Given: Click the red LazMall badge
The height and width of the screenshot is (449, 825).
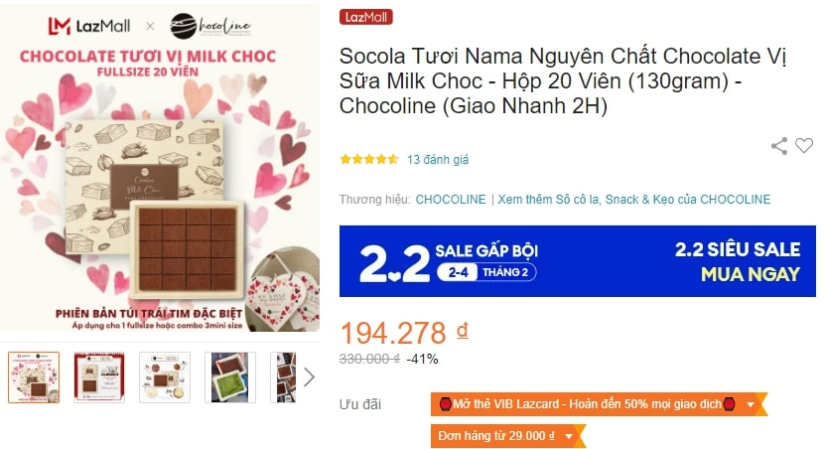Looking at the screenshot, I should click(x=365, y=17).
